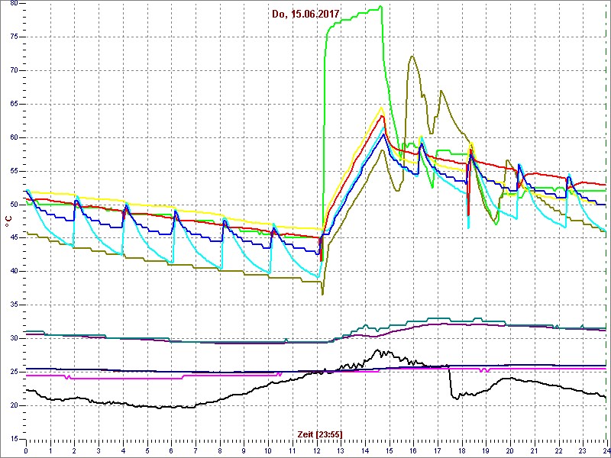Select the 30 value on the temperature axis
The height and width of the screenshot is (458, 611).
13,338
